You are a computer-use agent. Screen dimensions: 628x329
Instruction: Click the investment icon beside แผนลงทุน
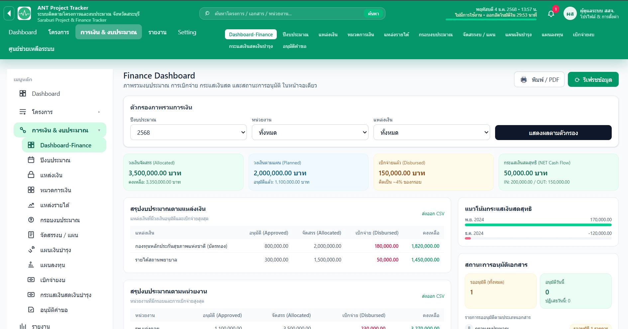[x=31, y=265]
